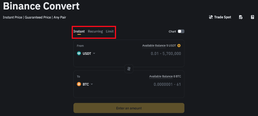Viewport: 258px width, 116px height.
Task: Click Available Balance label for BTC
Action: click(x=161, y=76)
